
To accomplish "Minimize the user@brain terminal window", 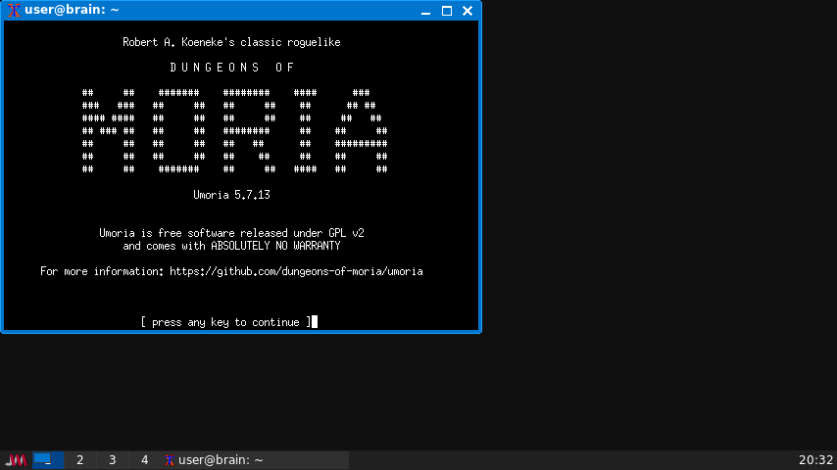I will pos(425,11).
